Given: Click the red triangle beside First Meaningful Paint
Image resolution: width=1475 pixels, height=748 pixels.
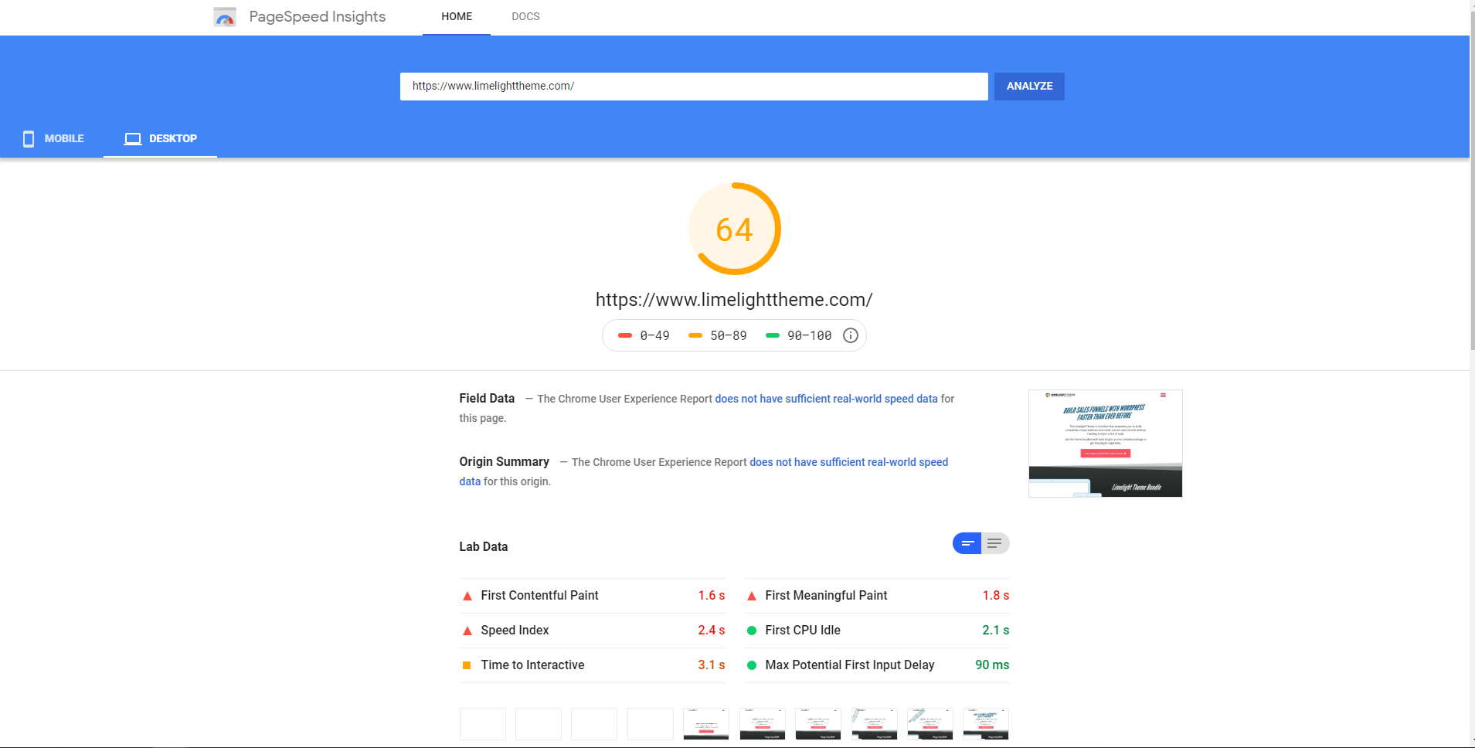Looking at the screenshot, I should click(752, 596).
